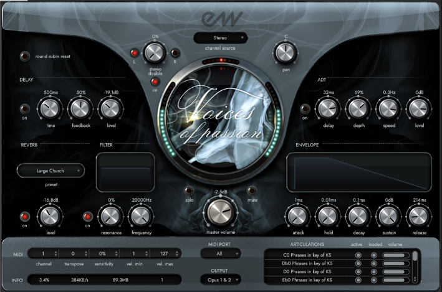Image resolution: width=442 pixels, height=292 pixels.
Task: Open the Stereo channel source dropdown
Action: click(x=220, y=38)
